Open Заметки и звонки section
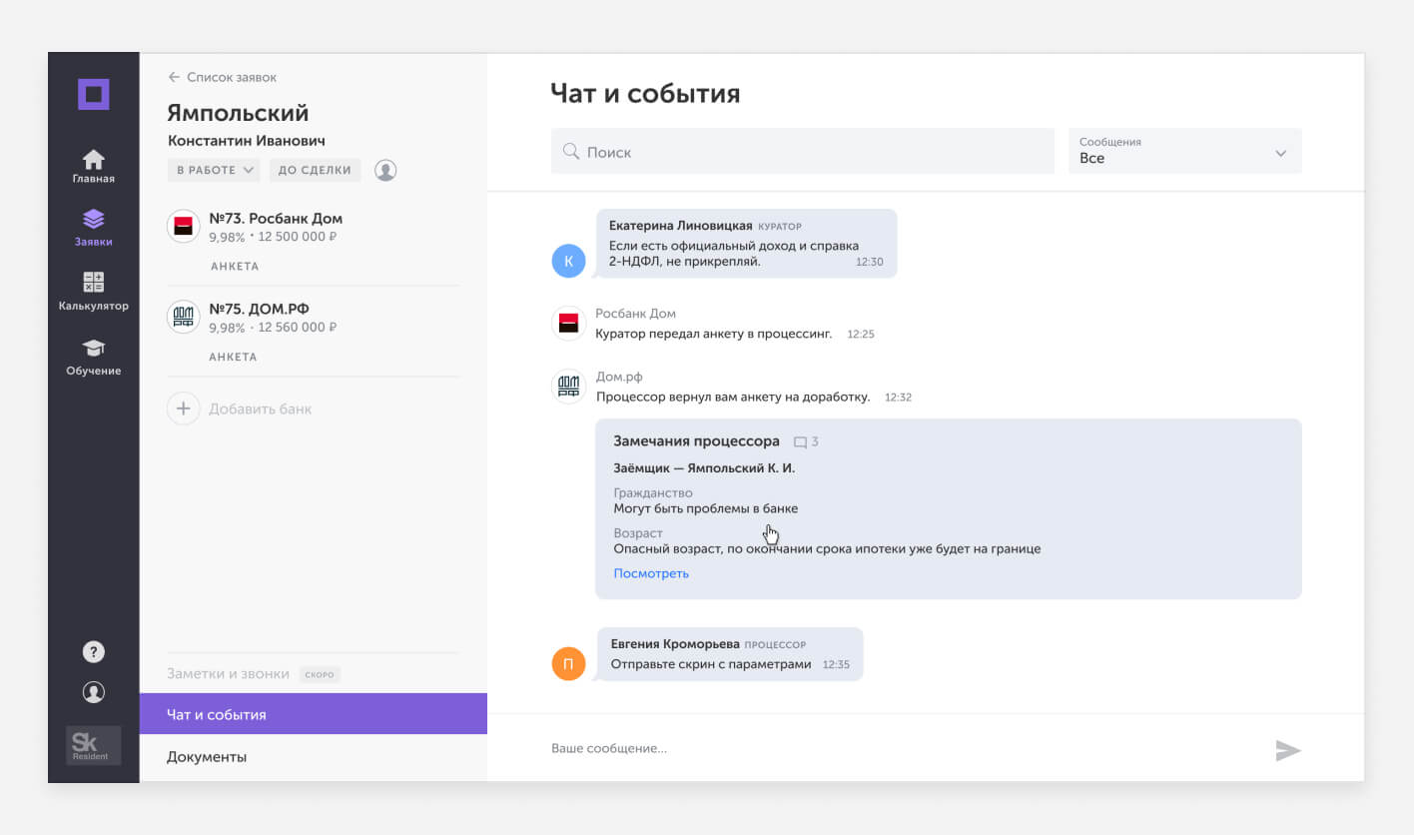Image resolution: width=1414 pixels, height=835 pixels. pos(228,674)
